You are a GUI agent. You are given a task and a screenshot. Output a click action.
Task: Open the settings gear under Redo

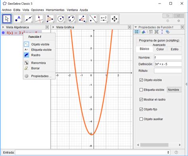click(x=178, y=21)
